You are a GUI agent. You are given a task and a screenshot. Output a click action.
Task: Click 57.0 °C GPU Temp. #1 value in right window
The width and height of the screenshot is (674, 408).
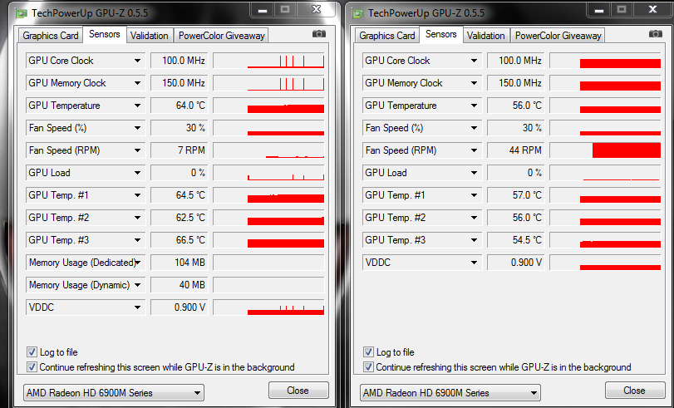pos(516,195)
